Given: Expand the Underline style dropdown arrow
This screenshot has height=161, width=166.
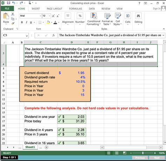Looking at the screenshot, I should [34, 22].
